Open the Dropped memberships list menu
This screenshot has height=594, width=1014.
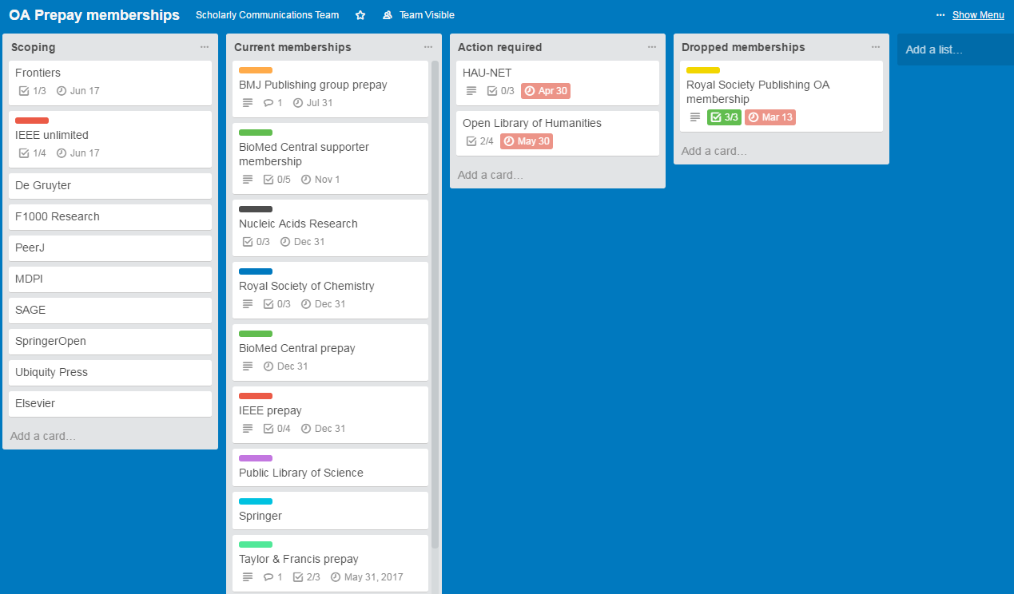(x=876, y=47)
